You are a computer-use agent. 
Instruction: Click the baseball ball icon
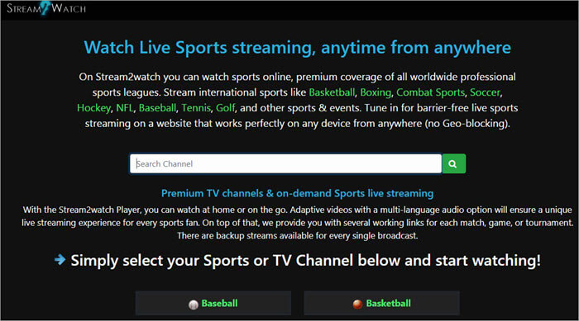pos(193,304)
